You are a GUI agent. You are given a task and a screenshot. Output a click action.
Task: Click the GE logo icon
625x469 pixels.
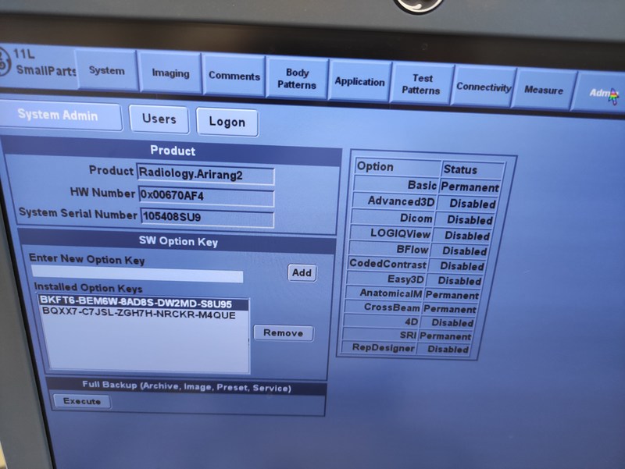[4, 62]
